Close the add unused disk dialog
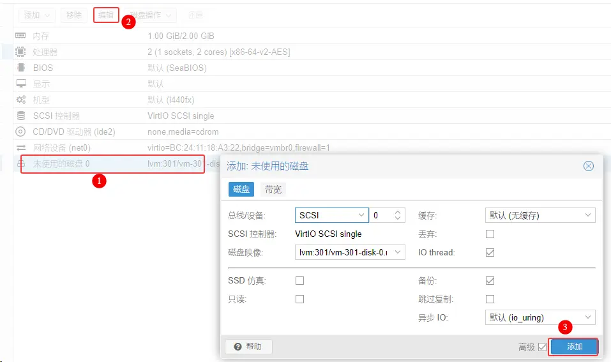This screenshot has width=611, height=362. click(x=589, y=166)
